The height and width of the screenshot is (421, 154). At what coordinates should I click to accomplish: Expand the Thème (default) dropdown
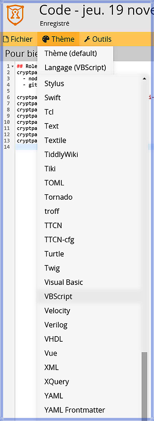point(75,53)
